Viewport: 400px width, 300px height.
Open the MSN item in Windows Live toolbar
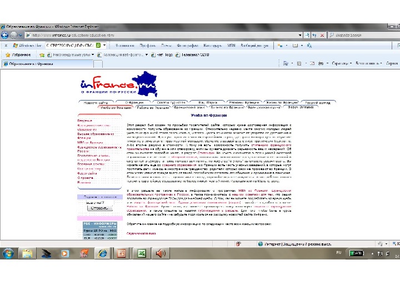point(231,46)
